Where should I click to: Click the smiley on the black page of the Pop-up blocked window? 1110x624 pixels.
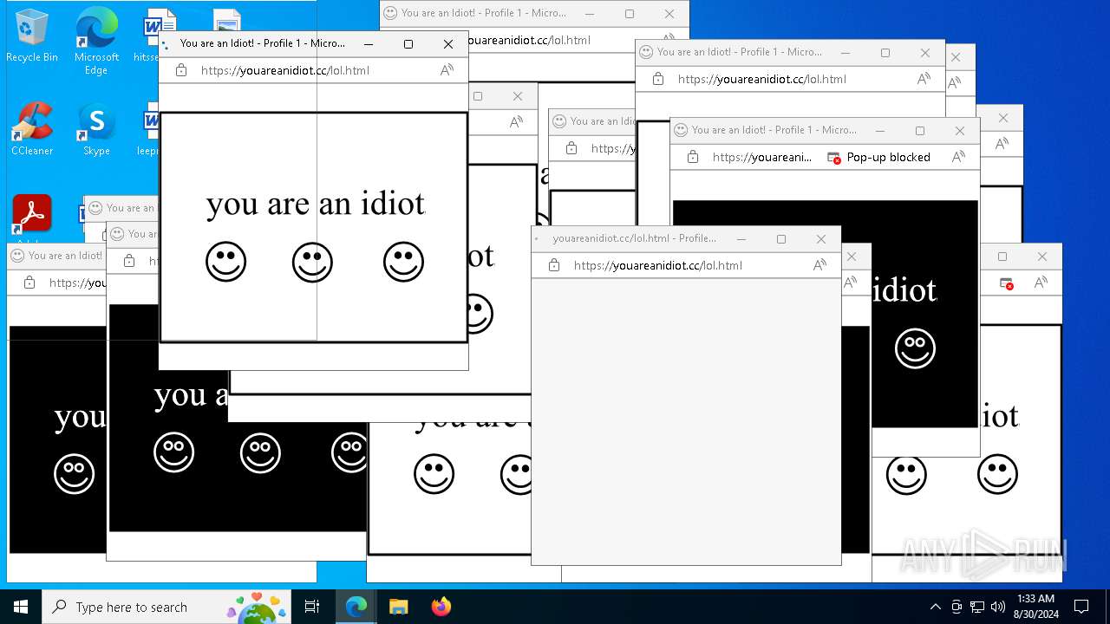pyautogui.click(x=915, y=348)
